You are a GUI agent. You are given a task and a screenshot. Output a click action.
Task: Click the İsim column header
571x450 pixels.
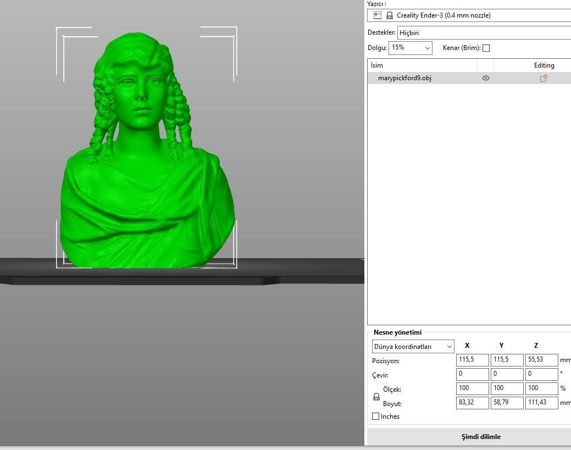click(x=423, y=65)
